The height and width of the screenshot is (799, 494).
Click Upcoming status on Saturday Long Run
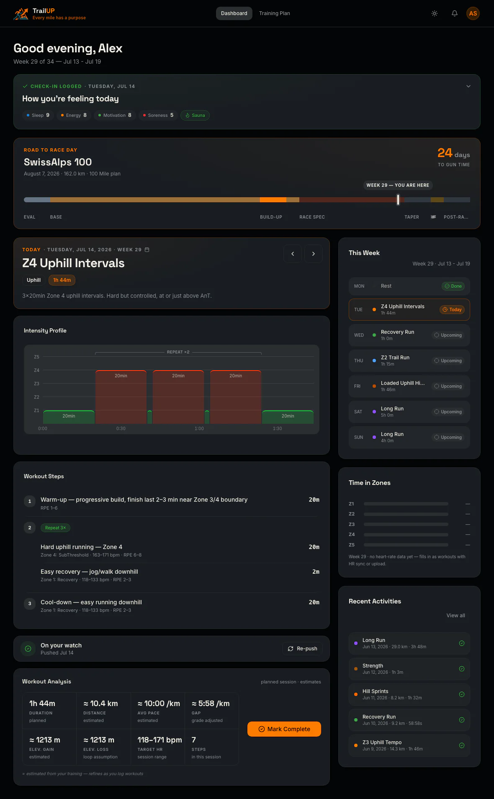[448, 412]
